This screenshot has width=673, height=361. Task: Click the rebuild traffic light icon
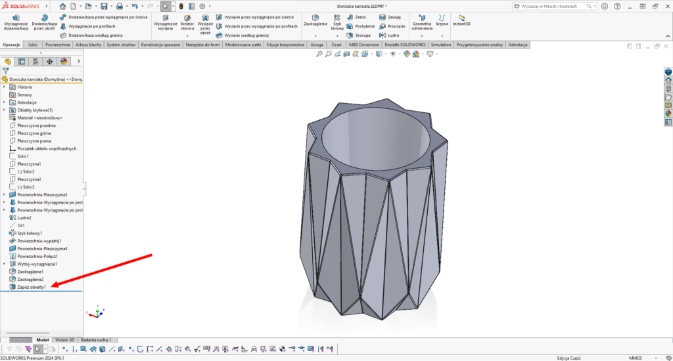tap(181, 6)
